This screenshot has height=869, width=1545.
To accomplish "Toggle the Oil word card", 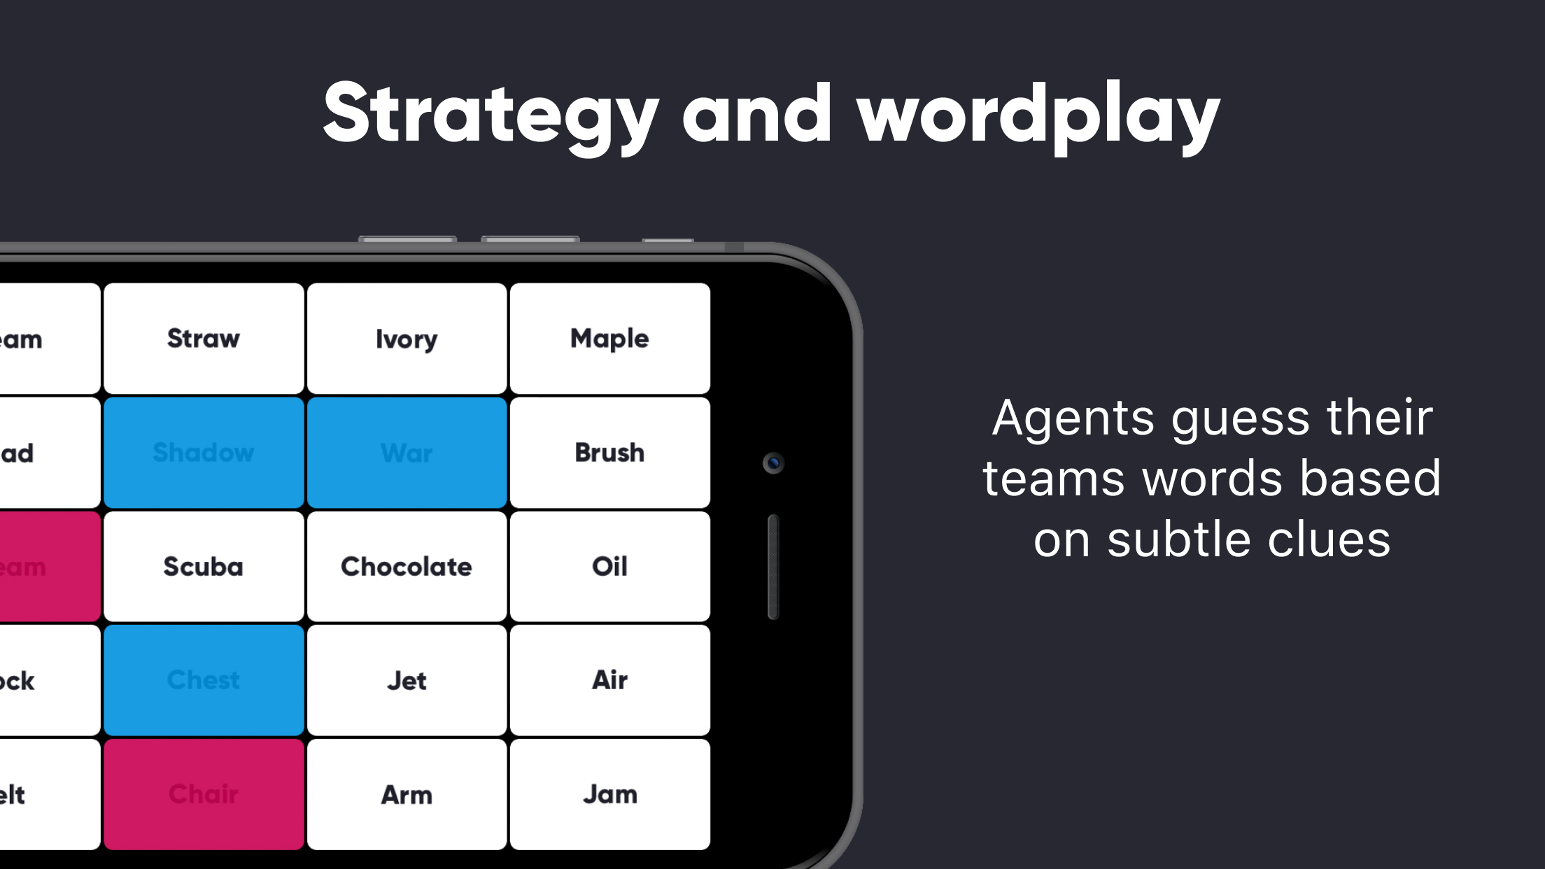I will point(609,567).
